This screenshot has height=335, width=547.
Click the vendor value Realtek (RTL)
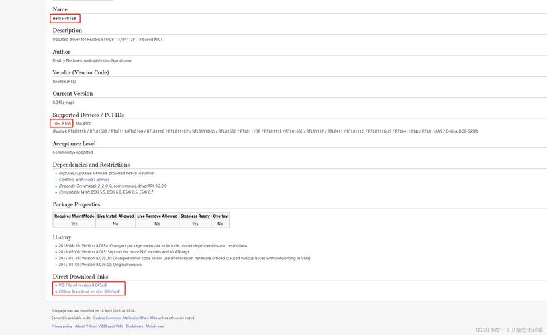tap(64, 82)
